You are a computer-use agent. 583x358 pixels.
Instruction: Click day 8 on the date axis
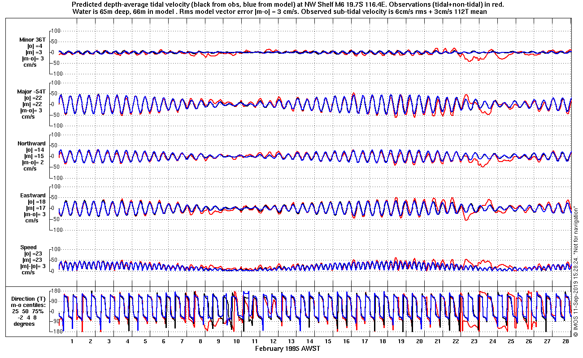200,341
